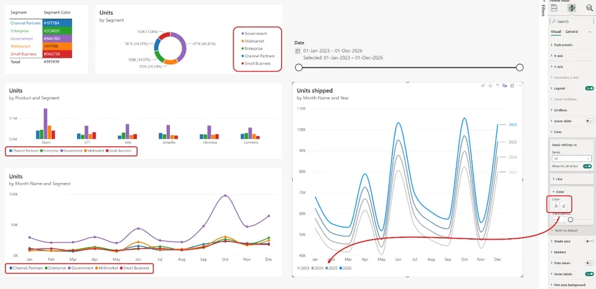Toggle Show for all series
Screen dimensions: 596x289
(x=587, y=166)
